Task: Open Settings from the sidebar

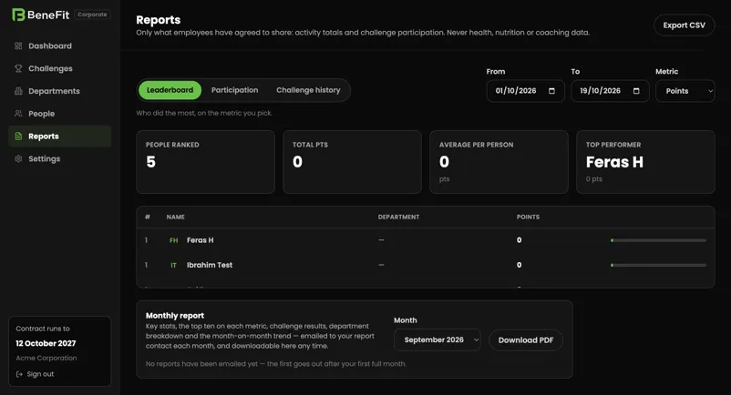Action: click(59, 158)
